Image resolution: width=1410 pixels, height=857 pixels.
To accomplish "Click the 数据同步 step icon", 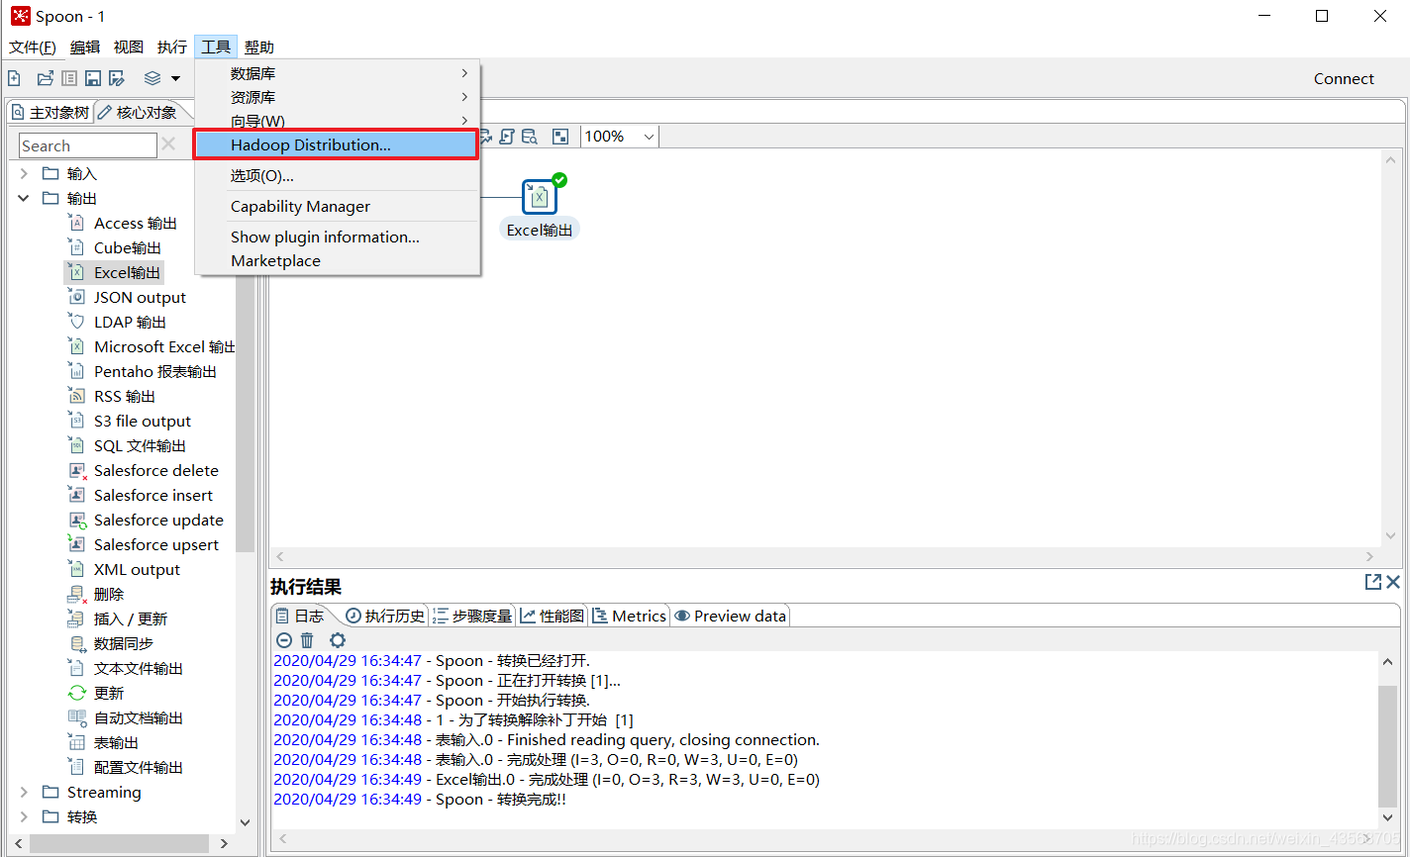I will pos(76,643).
